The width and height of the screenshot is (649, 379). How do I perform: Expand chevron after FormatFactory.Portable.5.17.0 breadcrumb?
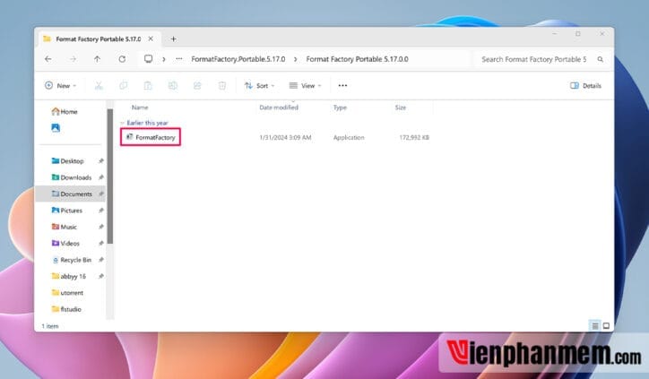pos(295,59)
